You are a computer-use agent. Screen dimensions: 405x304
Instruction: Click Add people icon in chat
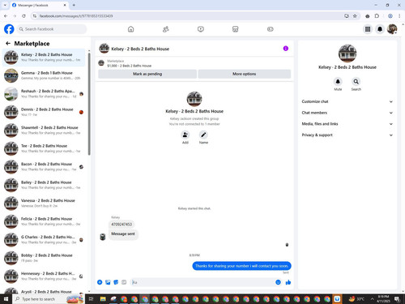tap(185, 135)
